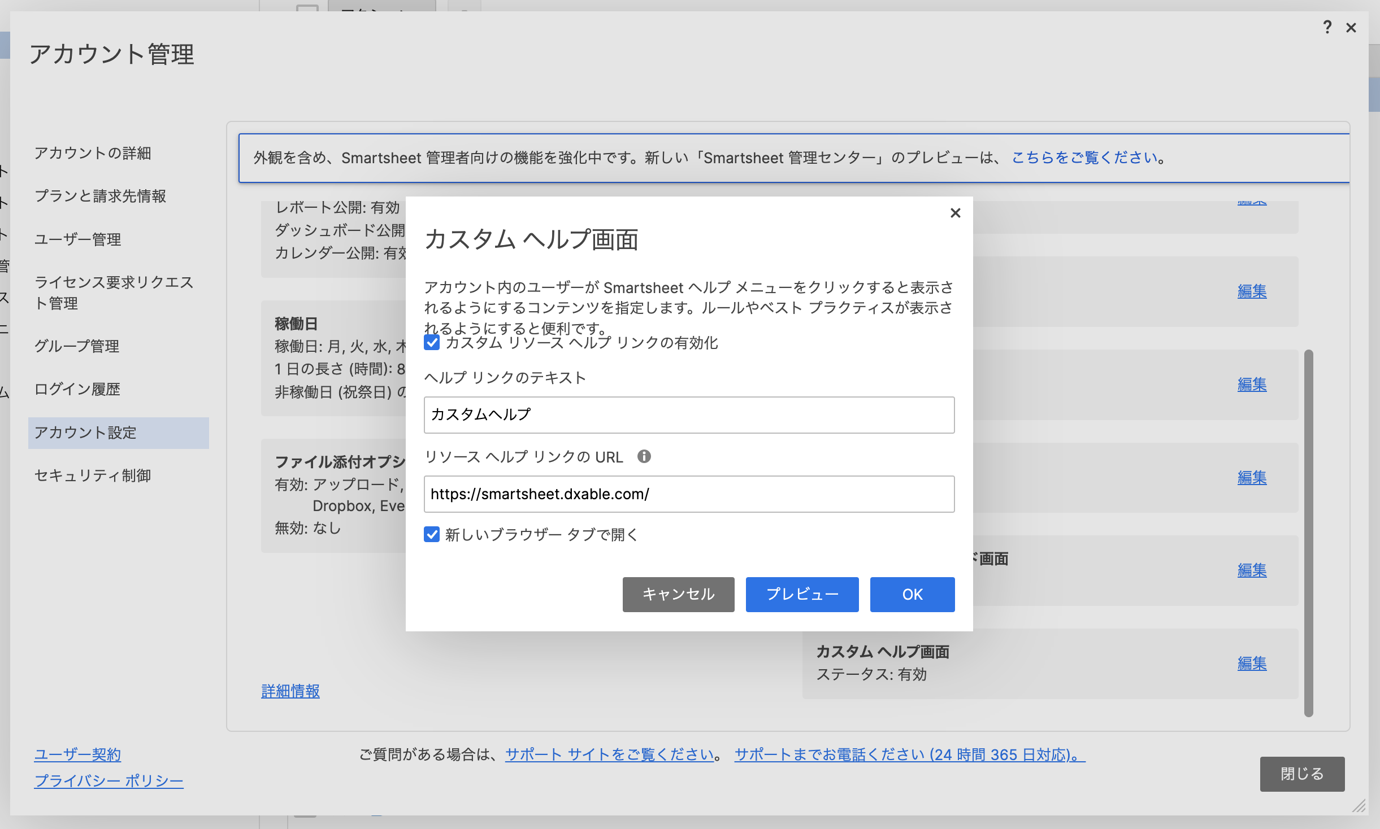The height and width of the screenshot is (829, 1380).
Task: Toggle 新しいブラウザー タブで開く checkbox
Action: pos(432,534)
